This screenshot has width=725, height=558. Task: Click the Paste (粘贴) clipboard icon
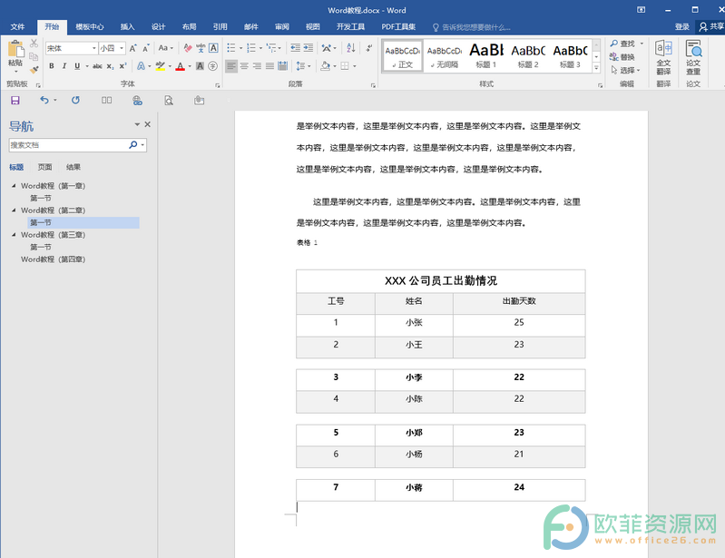click(15, 50)
